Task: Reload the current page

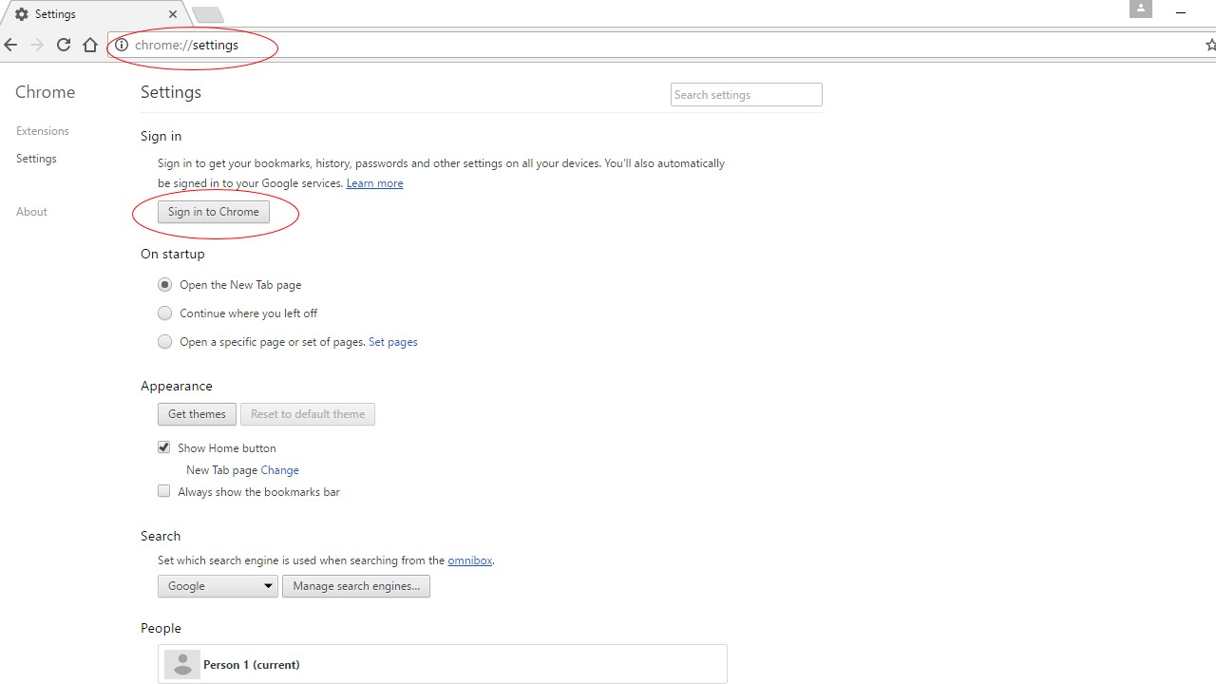Action: (x=64, y=45)
